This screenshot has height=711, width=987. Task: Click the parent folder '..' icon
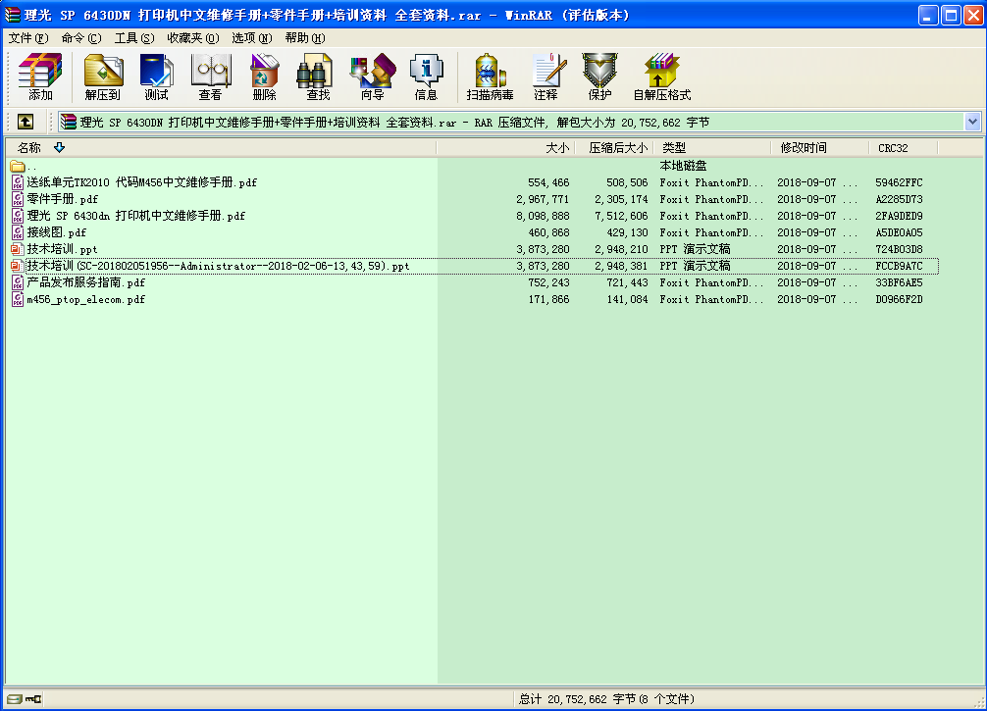[x=18, y=166]
